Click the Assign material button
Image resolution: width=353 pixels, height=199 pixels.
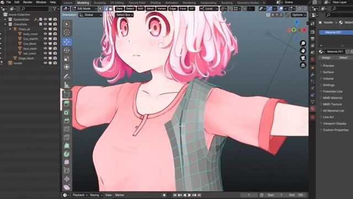click(326, 57)
